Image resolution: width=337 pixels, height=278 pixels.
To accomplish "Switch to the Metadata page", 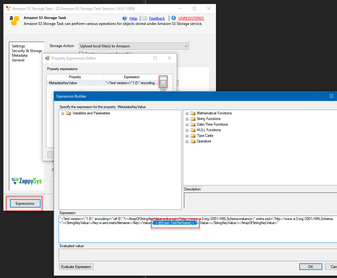I will pos(19,55).
